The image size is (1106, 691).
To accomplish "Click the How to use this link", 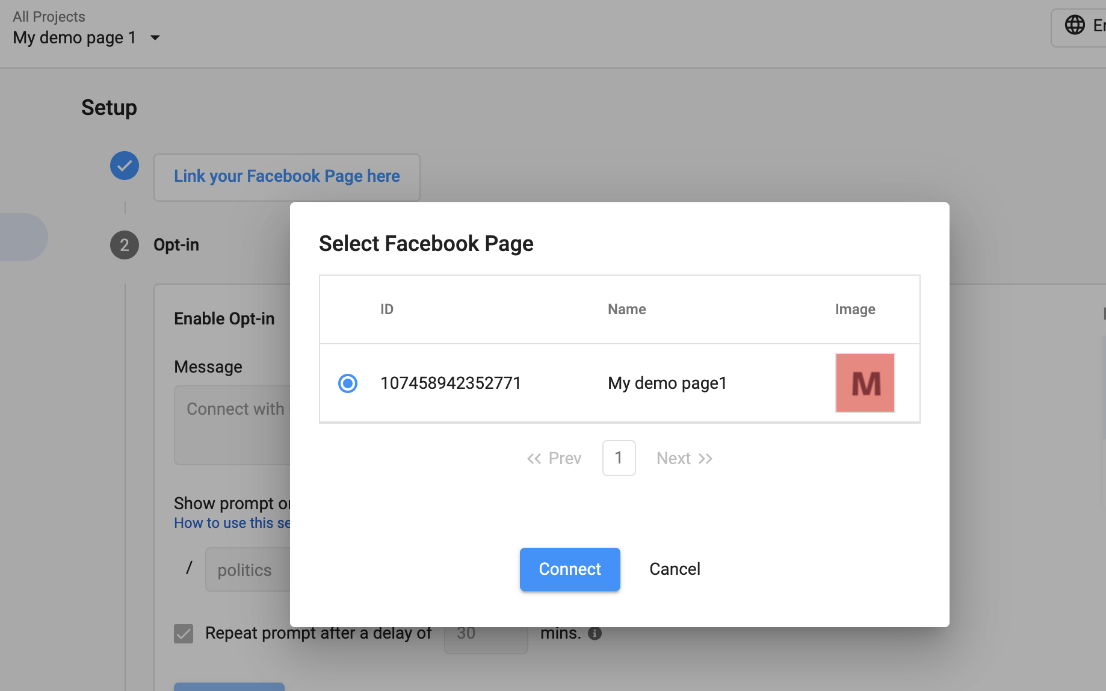I will coord(232,523).
